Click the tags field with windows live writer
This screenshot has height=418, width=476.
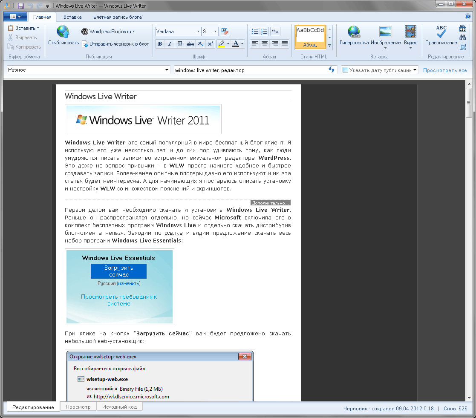coord(251,70)
